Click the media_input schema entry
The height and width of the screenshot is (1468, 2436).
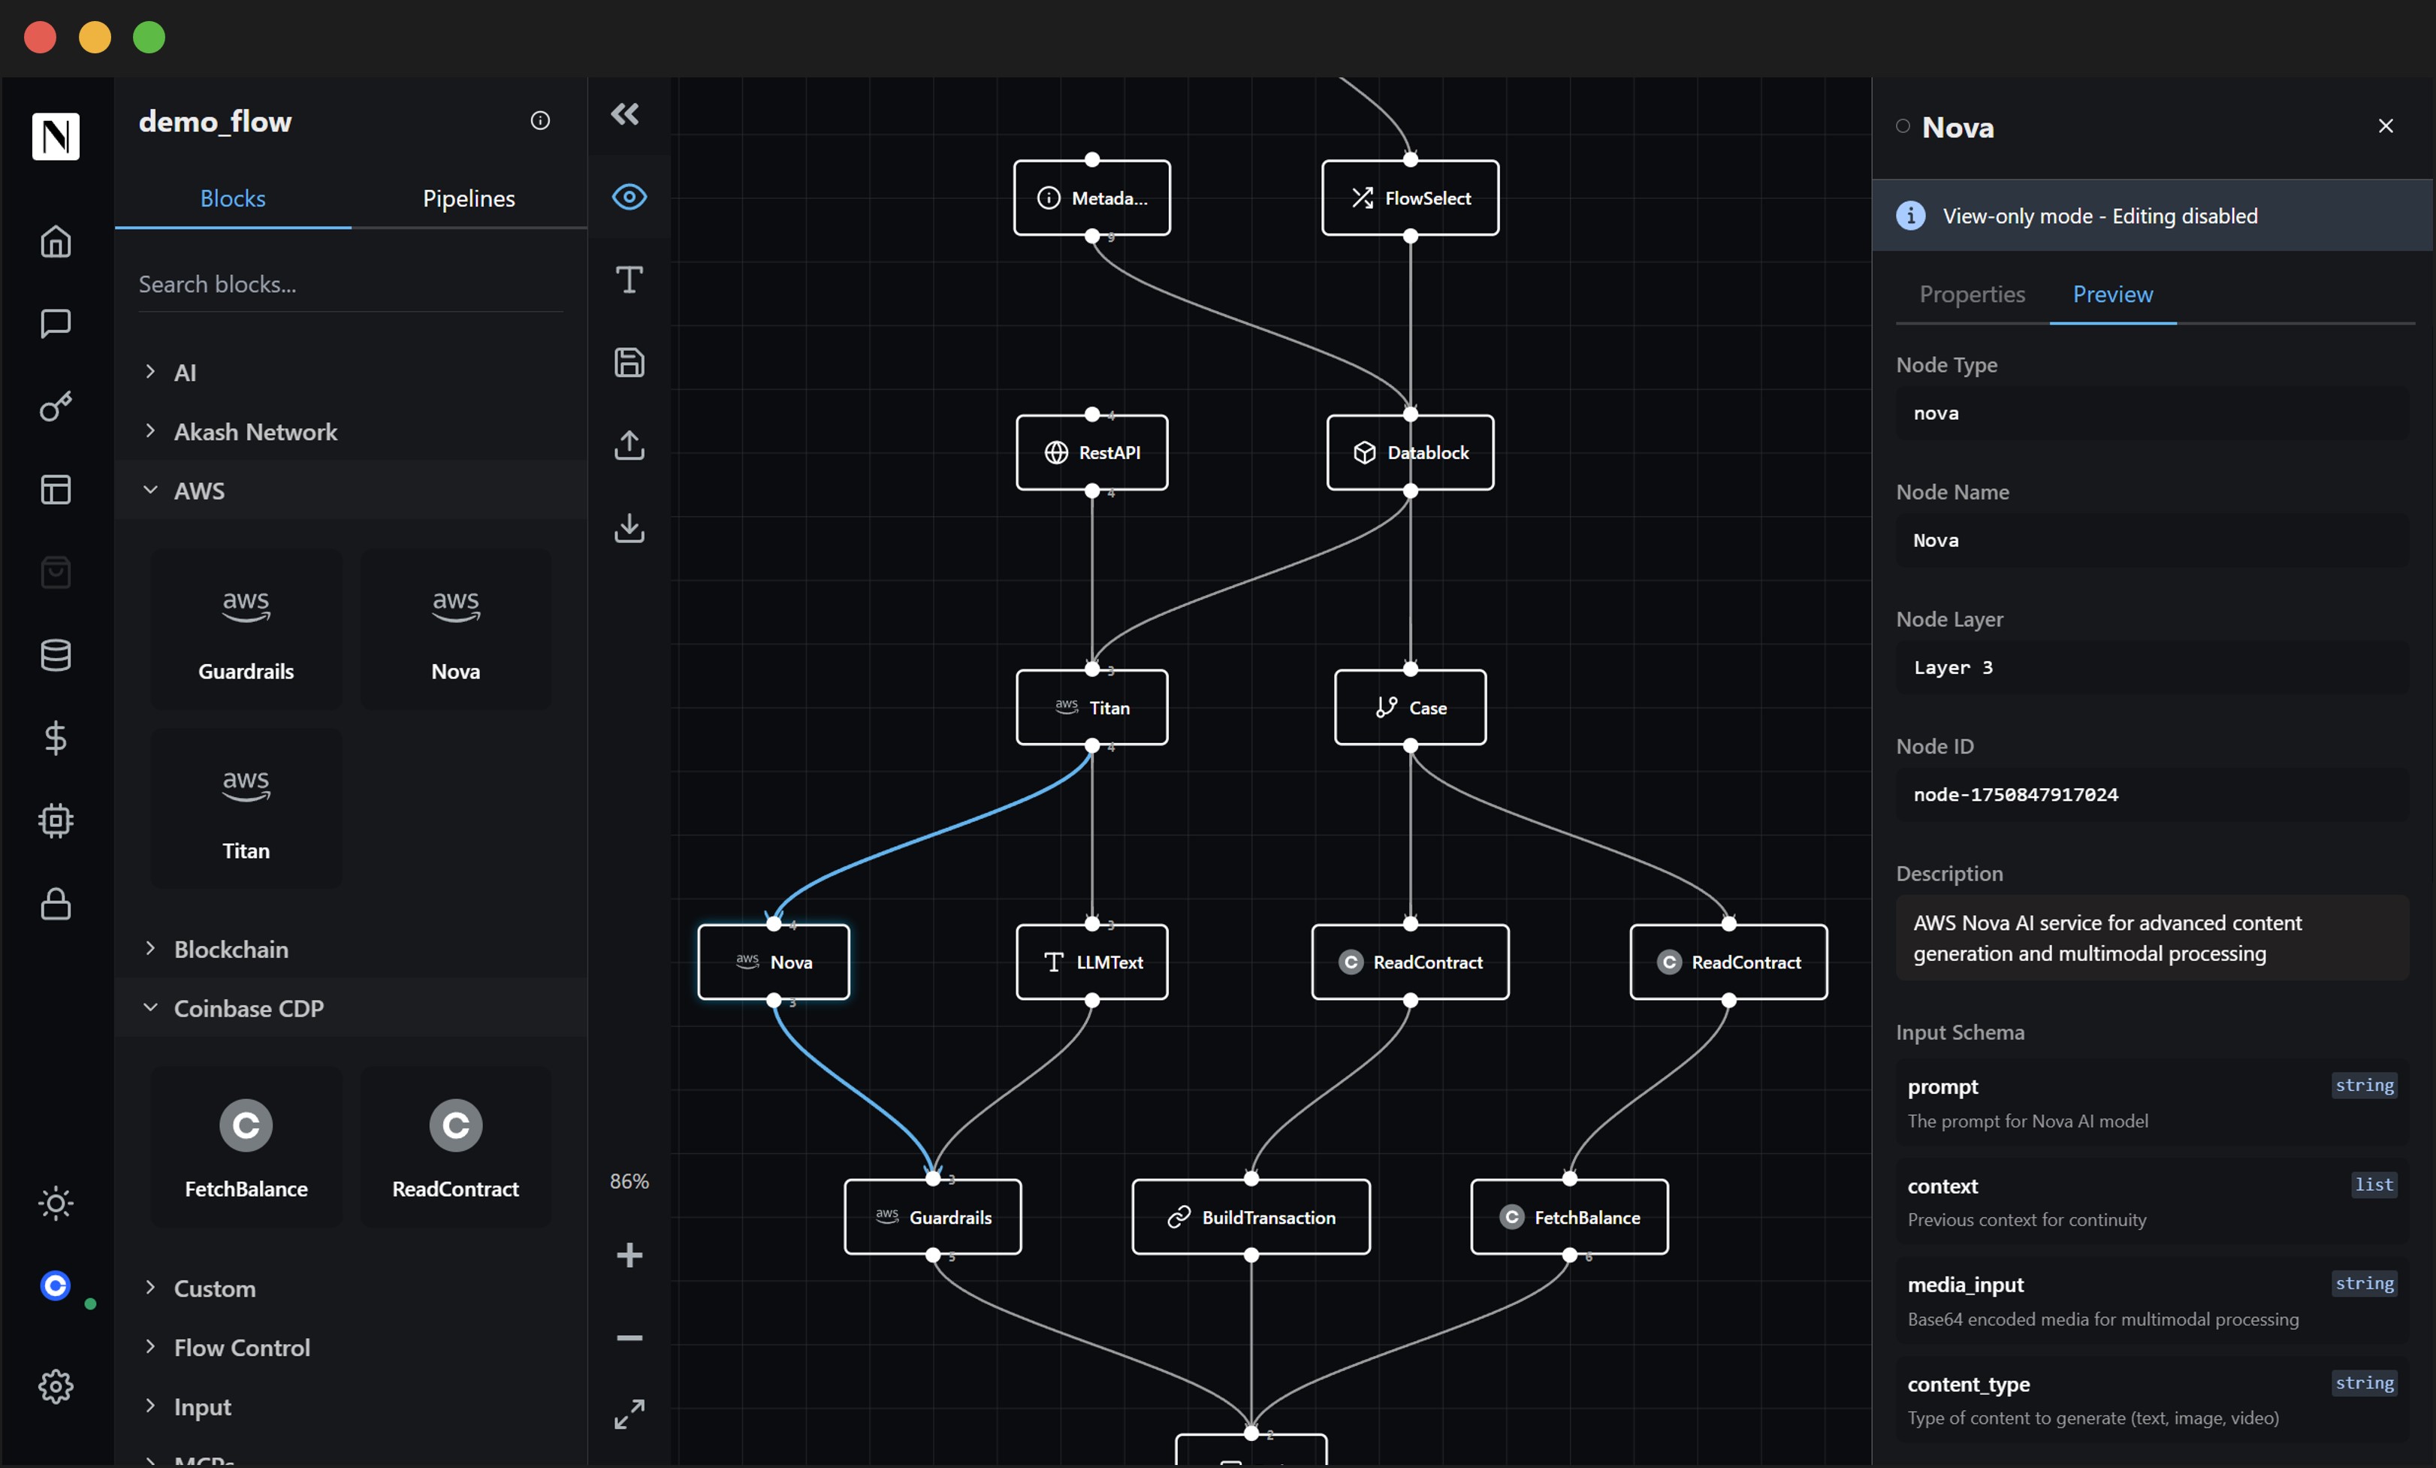pos(2152,1300)
